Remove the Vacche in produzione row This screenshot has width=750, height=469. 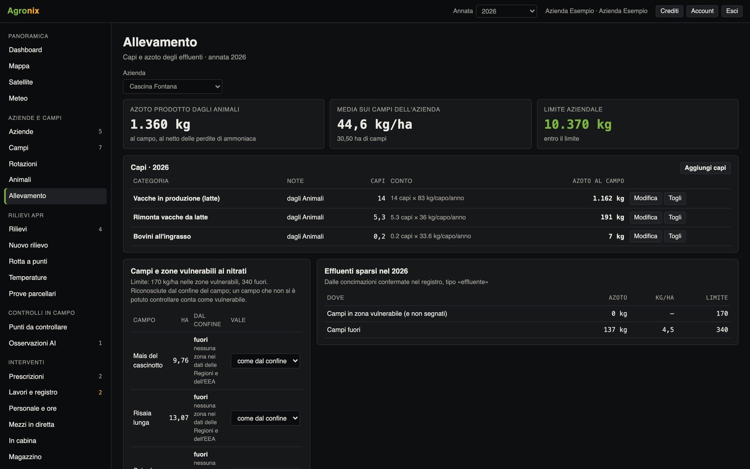click(x=675, y=198)
